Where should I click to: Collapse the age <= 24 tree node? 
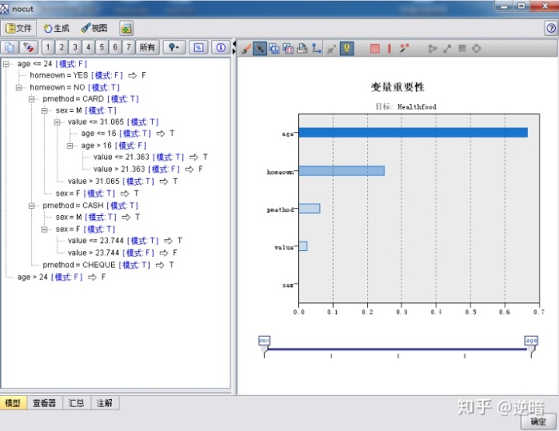pos(6,64)
